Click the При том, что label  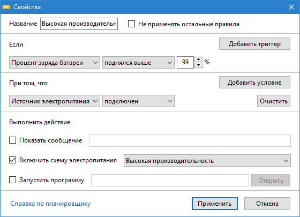coord(28,83)
